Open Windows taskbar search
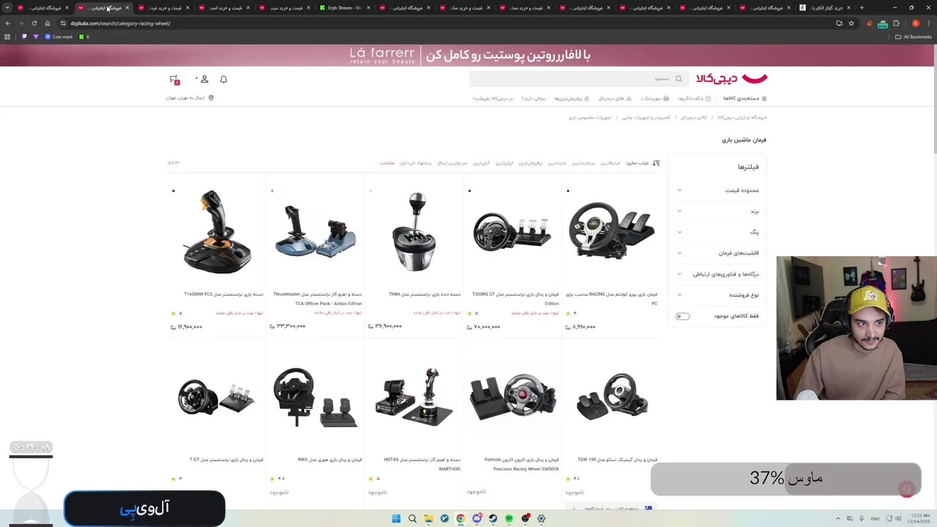 tap(412, 518)
